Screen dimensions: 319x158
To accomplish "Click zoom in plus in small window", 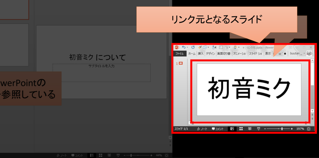I will (292, 129).
